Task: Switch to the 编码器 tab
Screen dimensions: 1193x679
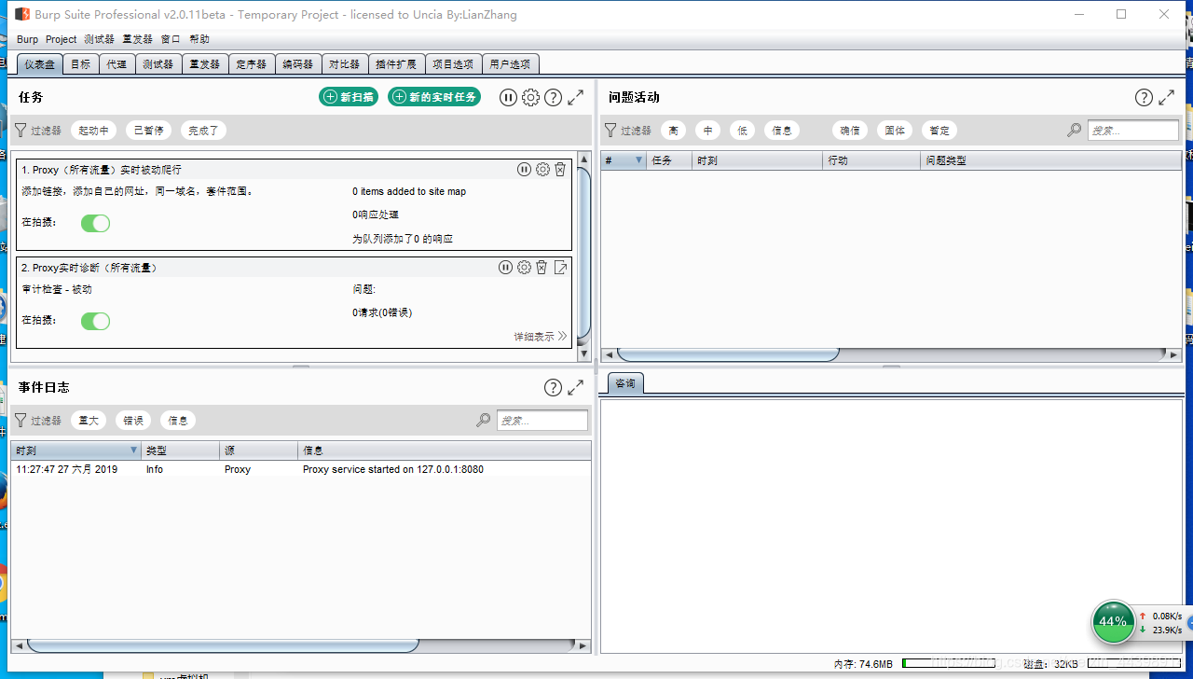Action: (x=298, y=64)
